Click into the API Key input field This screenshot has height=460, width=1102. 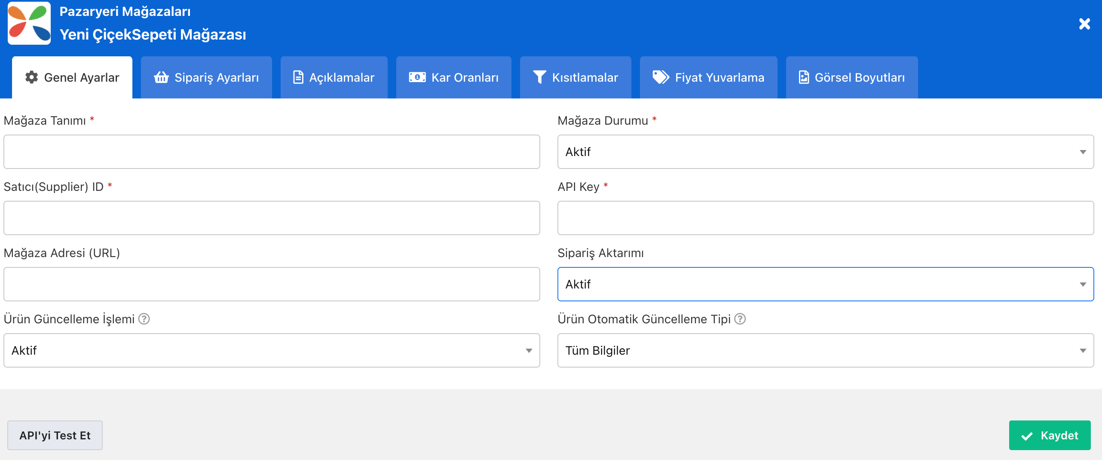(x=825, y=218)
